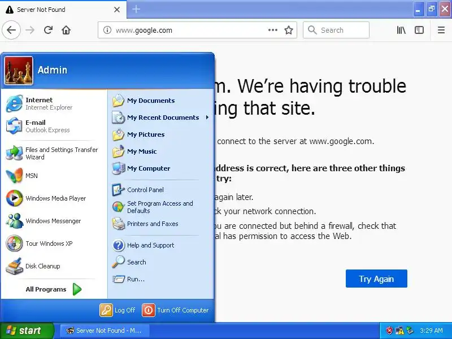Click the green hardware tray icon next to the clock

[x=410, y=331]
